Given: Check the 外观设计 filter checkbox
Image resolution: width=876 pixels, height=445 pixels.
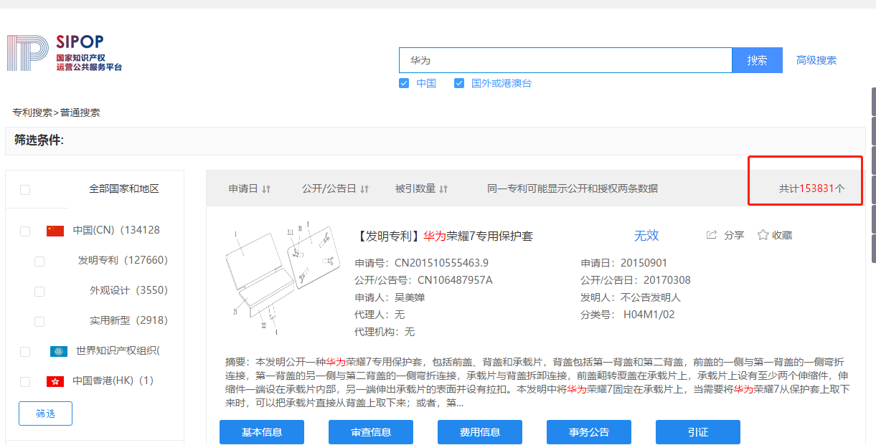Looking at the screenshot, I should tap(39, 292).
